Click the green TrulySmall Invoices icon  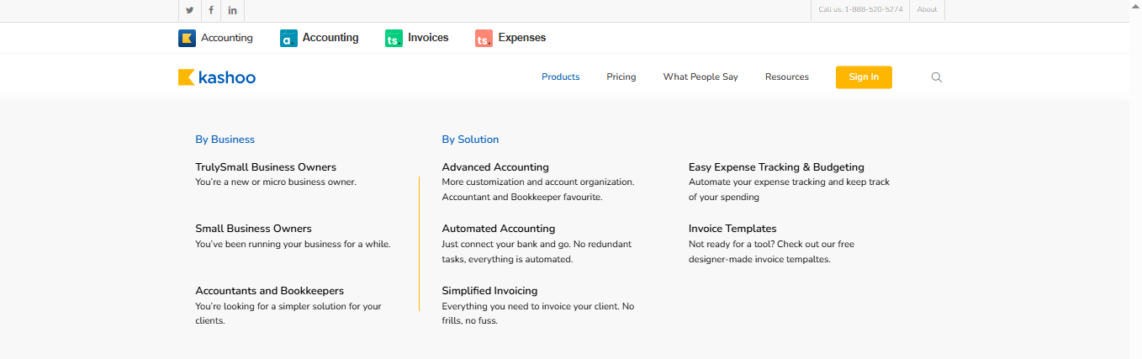coord(394,38)
